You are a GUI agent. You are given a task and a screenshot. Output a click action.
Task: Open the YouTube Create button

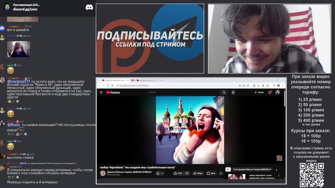pos(259,92)
